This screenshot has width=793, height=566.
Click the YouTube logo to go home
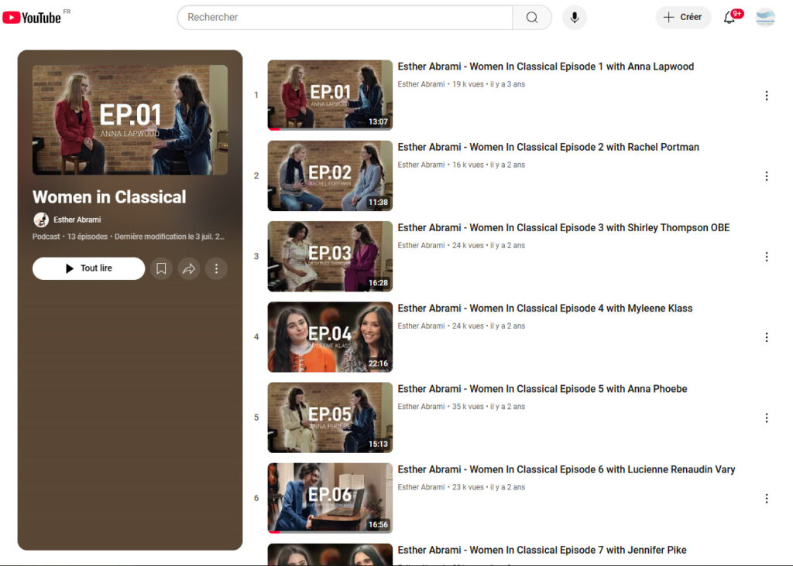(32, 18)
